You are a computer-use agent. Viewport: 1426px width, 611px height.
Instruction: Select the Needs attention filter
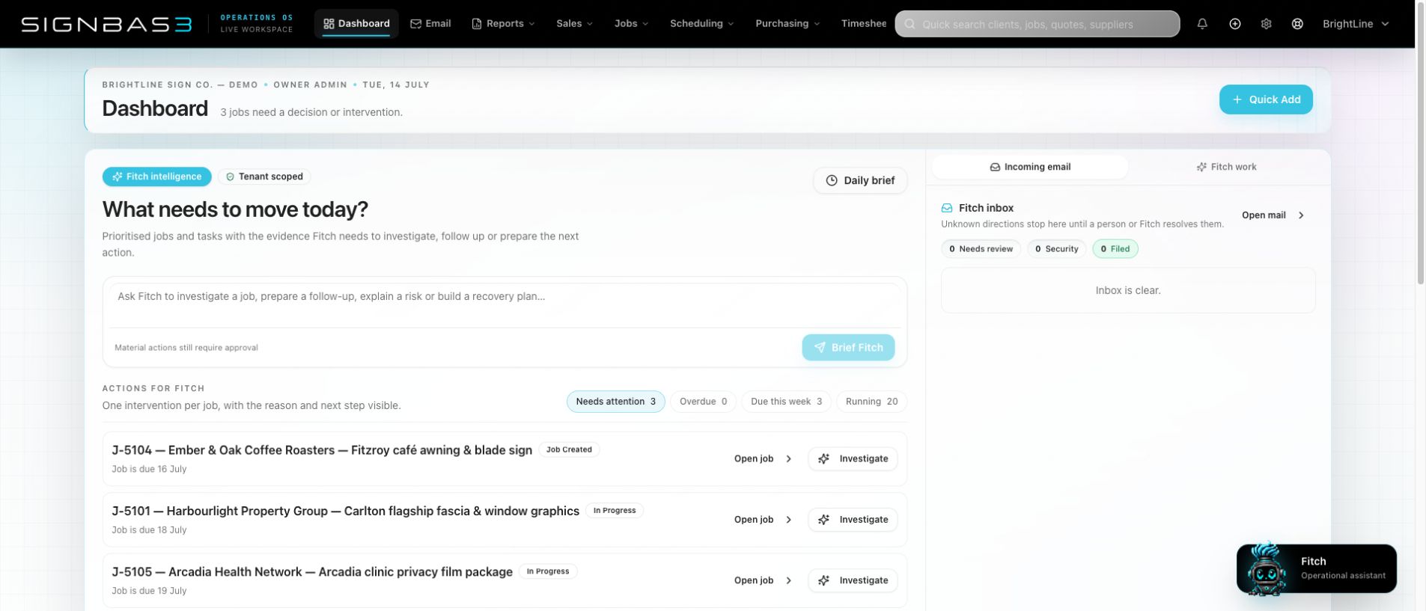[615, 402]
